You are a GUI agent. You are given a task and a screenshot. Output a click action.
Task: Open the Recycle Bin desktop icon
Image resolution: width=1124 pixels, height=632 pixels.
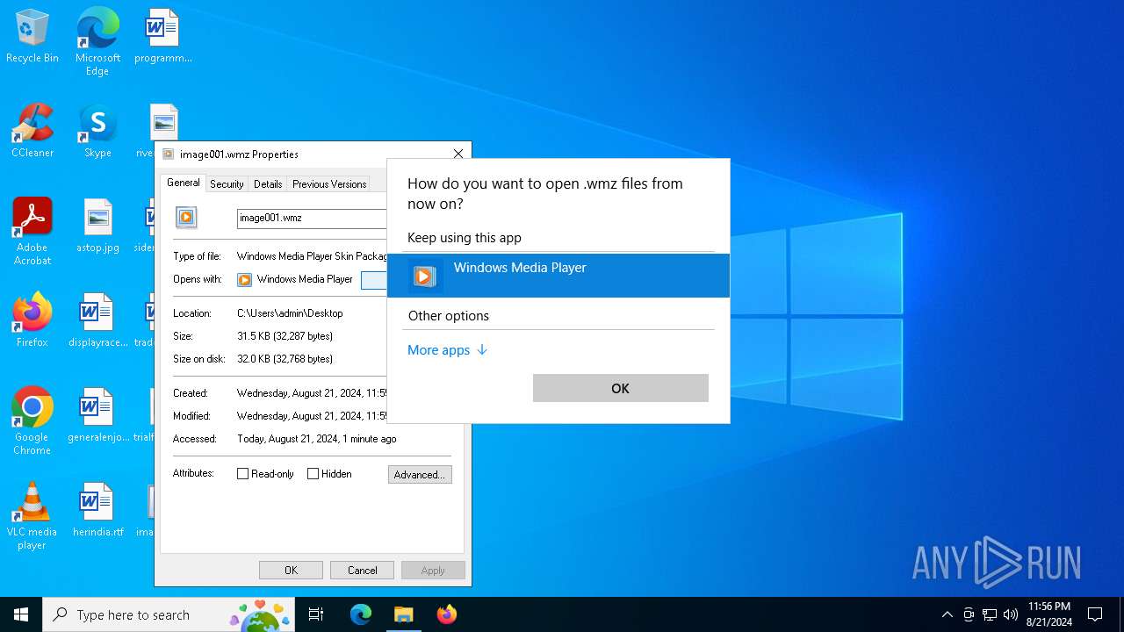pyautogui.click(x=32, y=36)
